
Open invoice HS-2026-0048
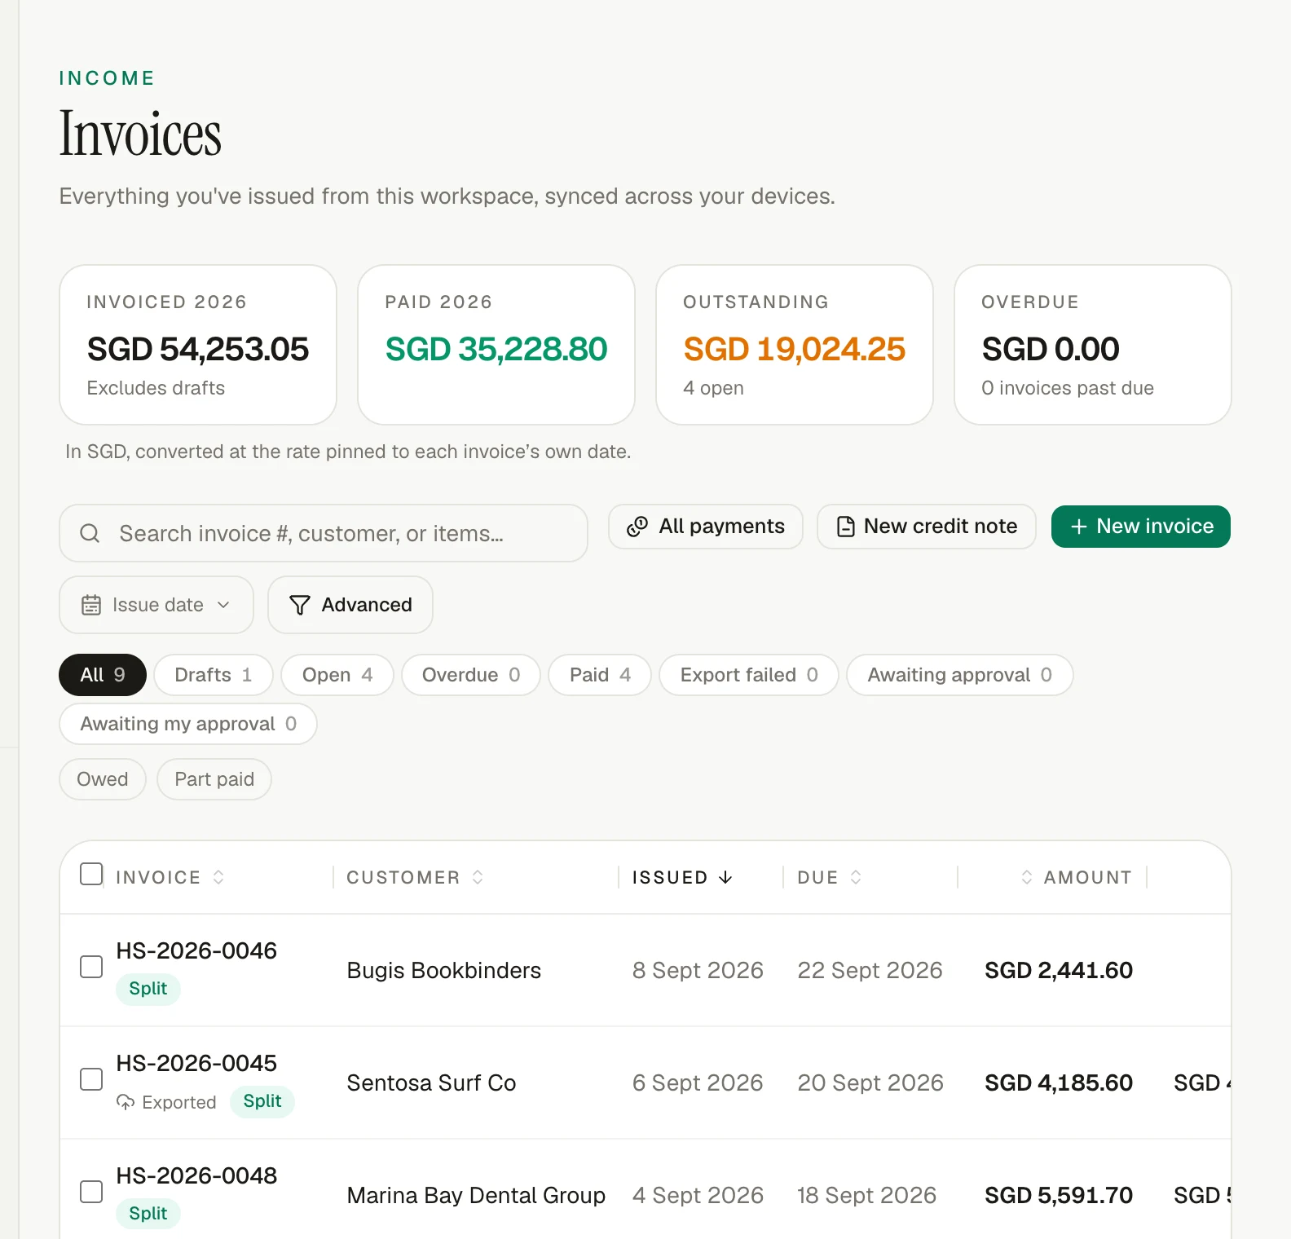click(196, 1175)
